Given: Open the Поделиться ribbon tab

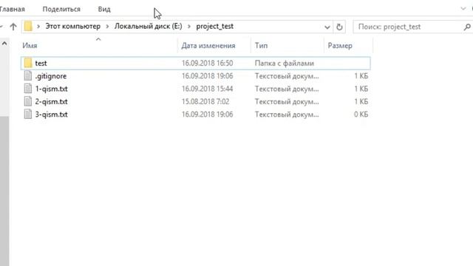Looking at the screenshot, I should (61, 9).
